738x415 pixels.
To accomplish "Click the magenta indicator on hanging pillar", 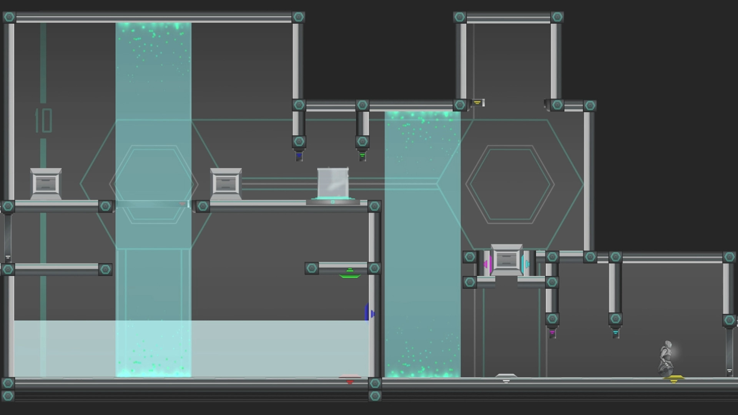I will (552, 333).
